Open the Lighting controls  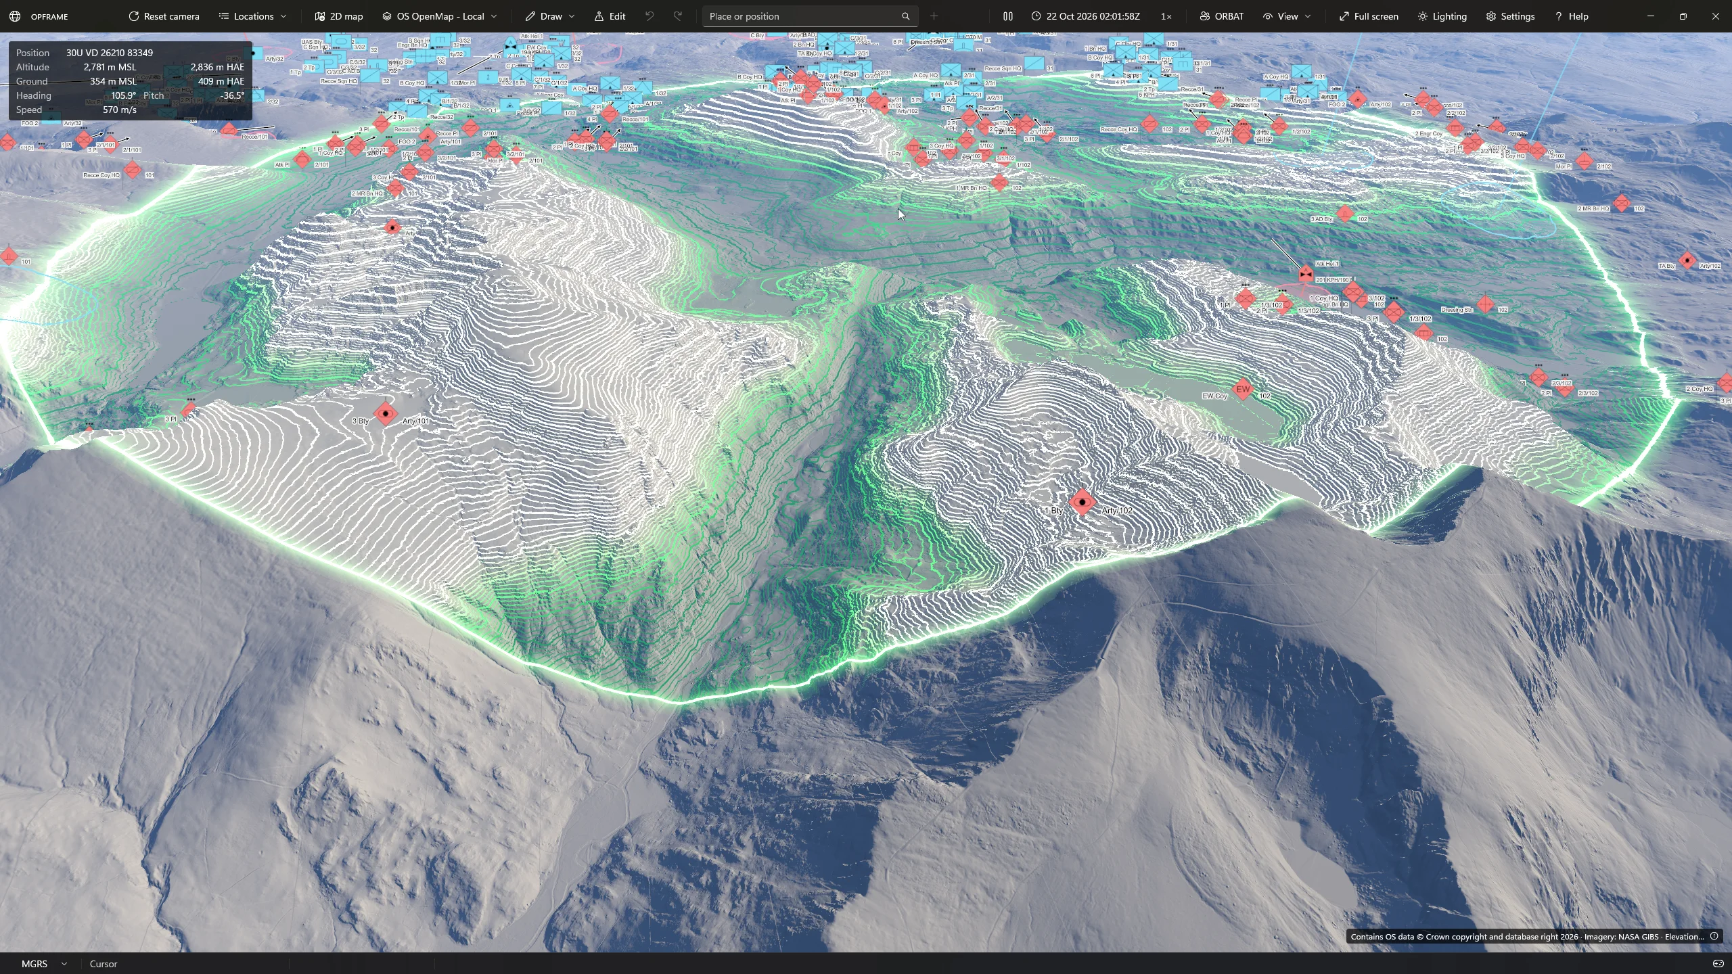(x=1442, y=16)
